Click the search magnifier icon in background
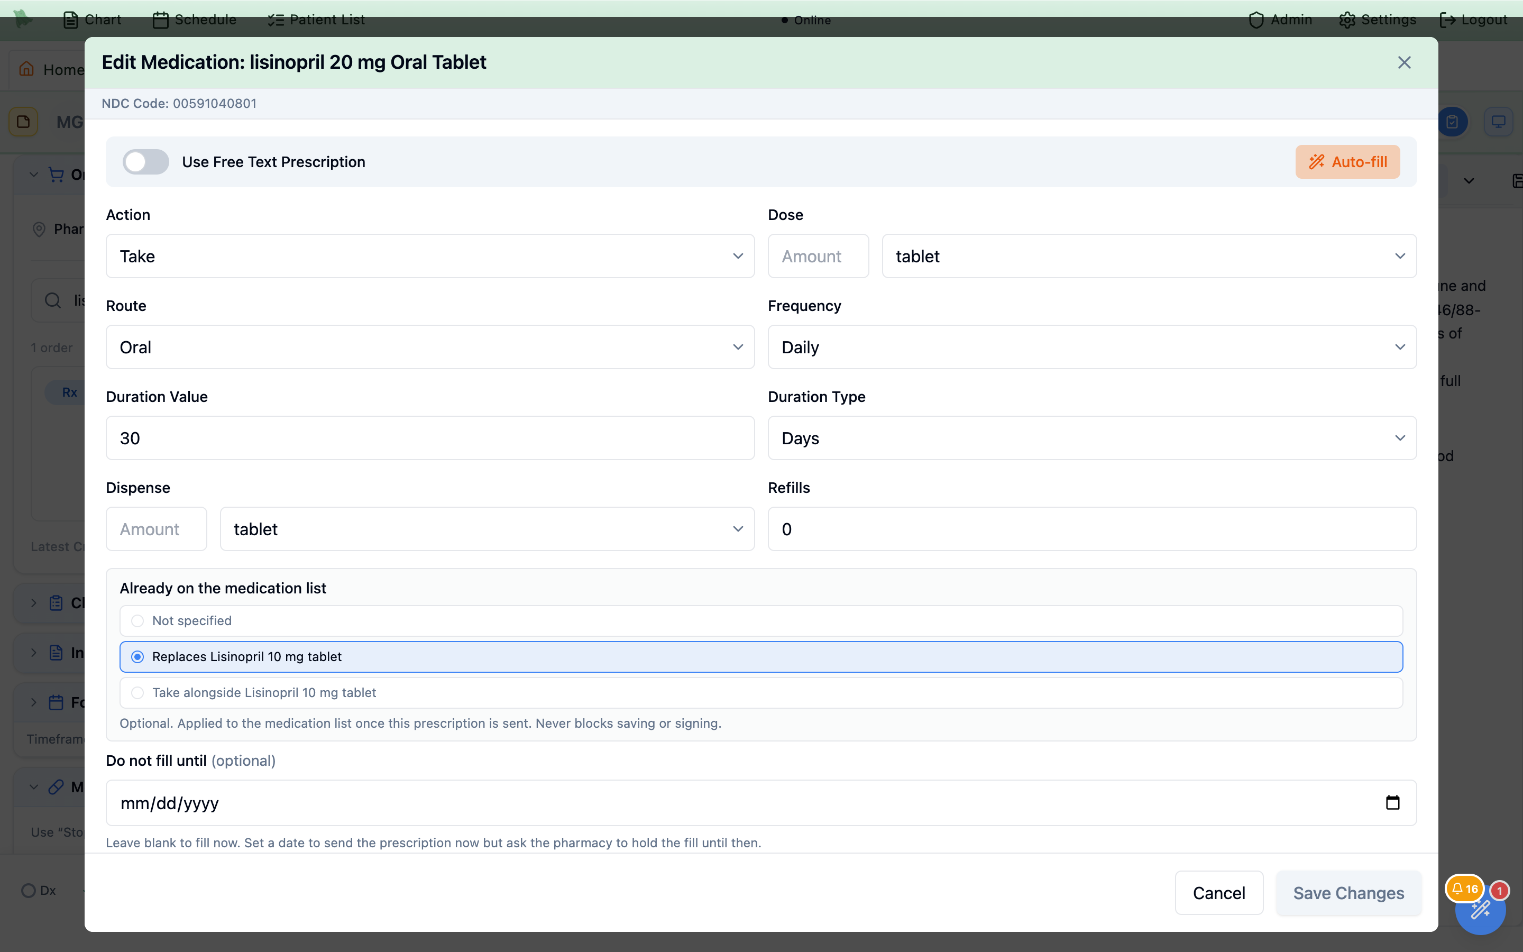This screenshot has height=952, width=1523. pyautogui.click(x=53, y=300)
